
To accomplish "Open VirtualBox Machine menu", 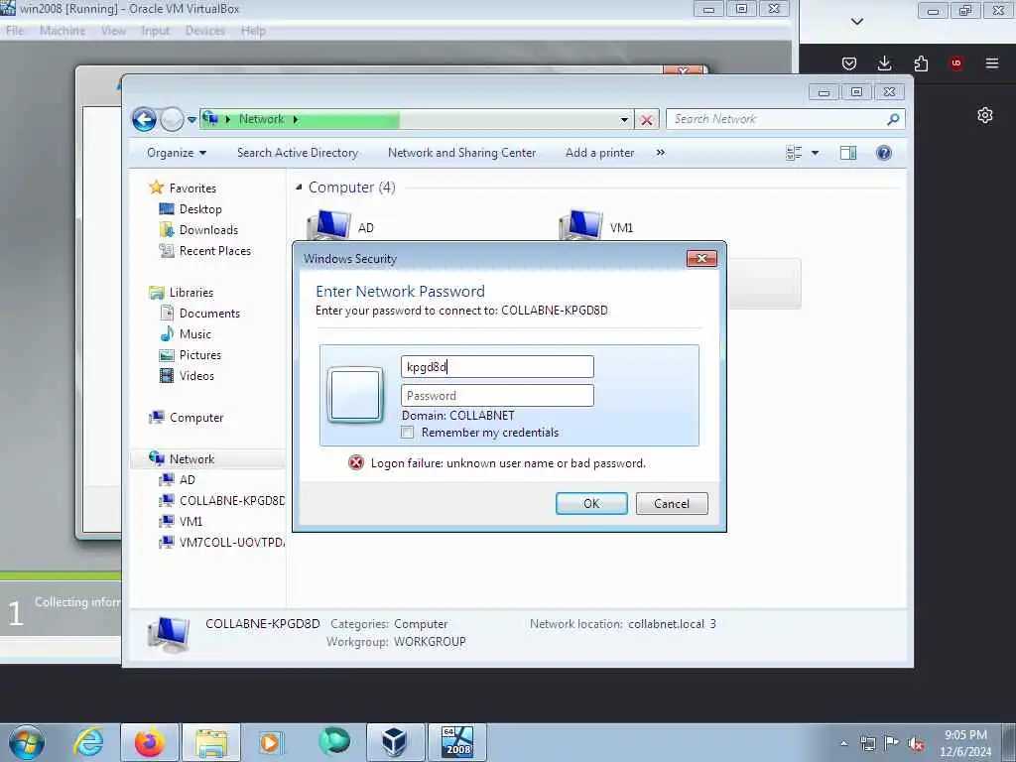I will (x=63, y=31).
